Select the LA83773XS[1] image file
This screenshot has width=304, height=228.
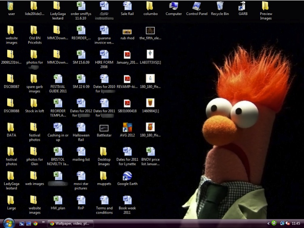click(150, 57)
